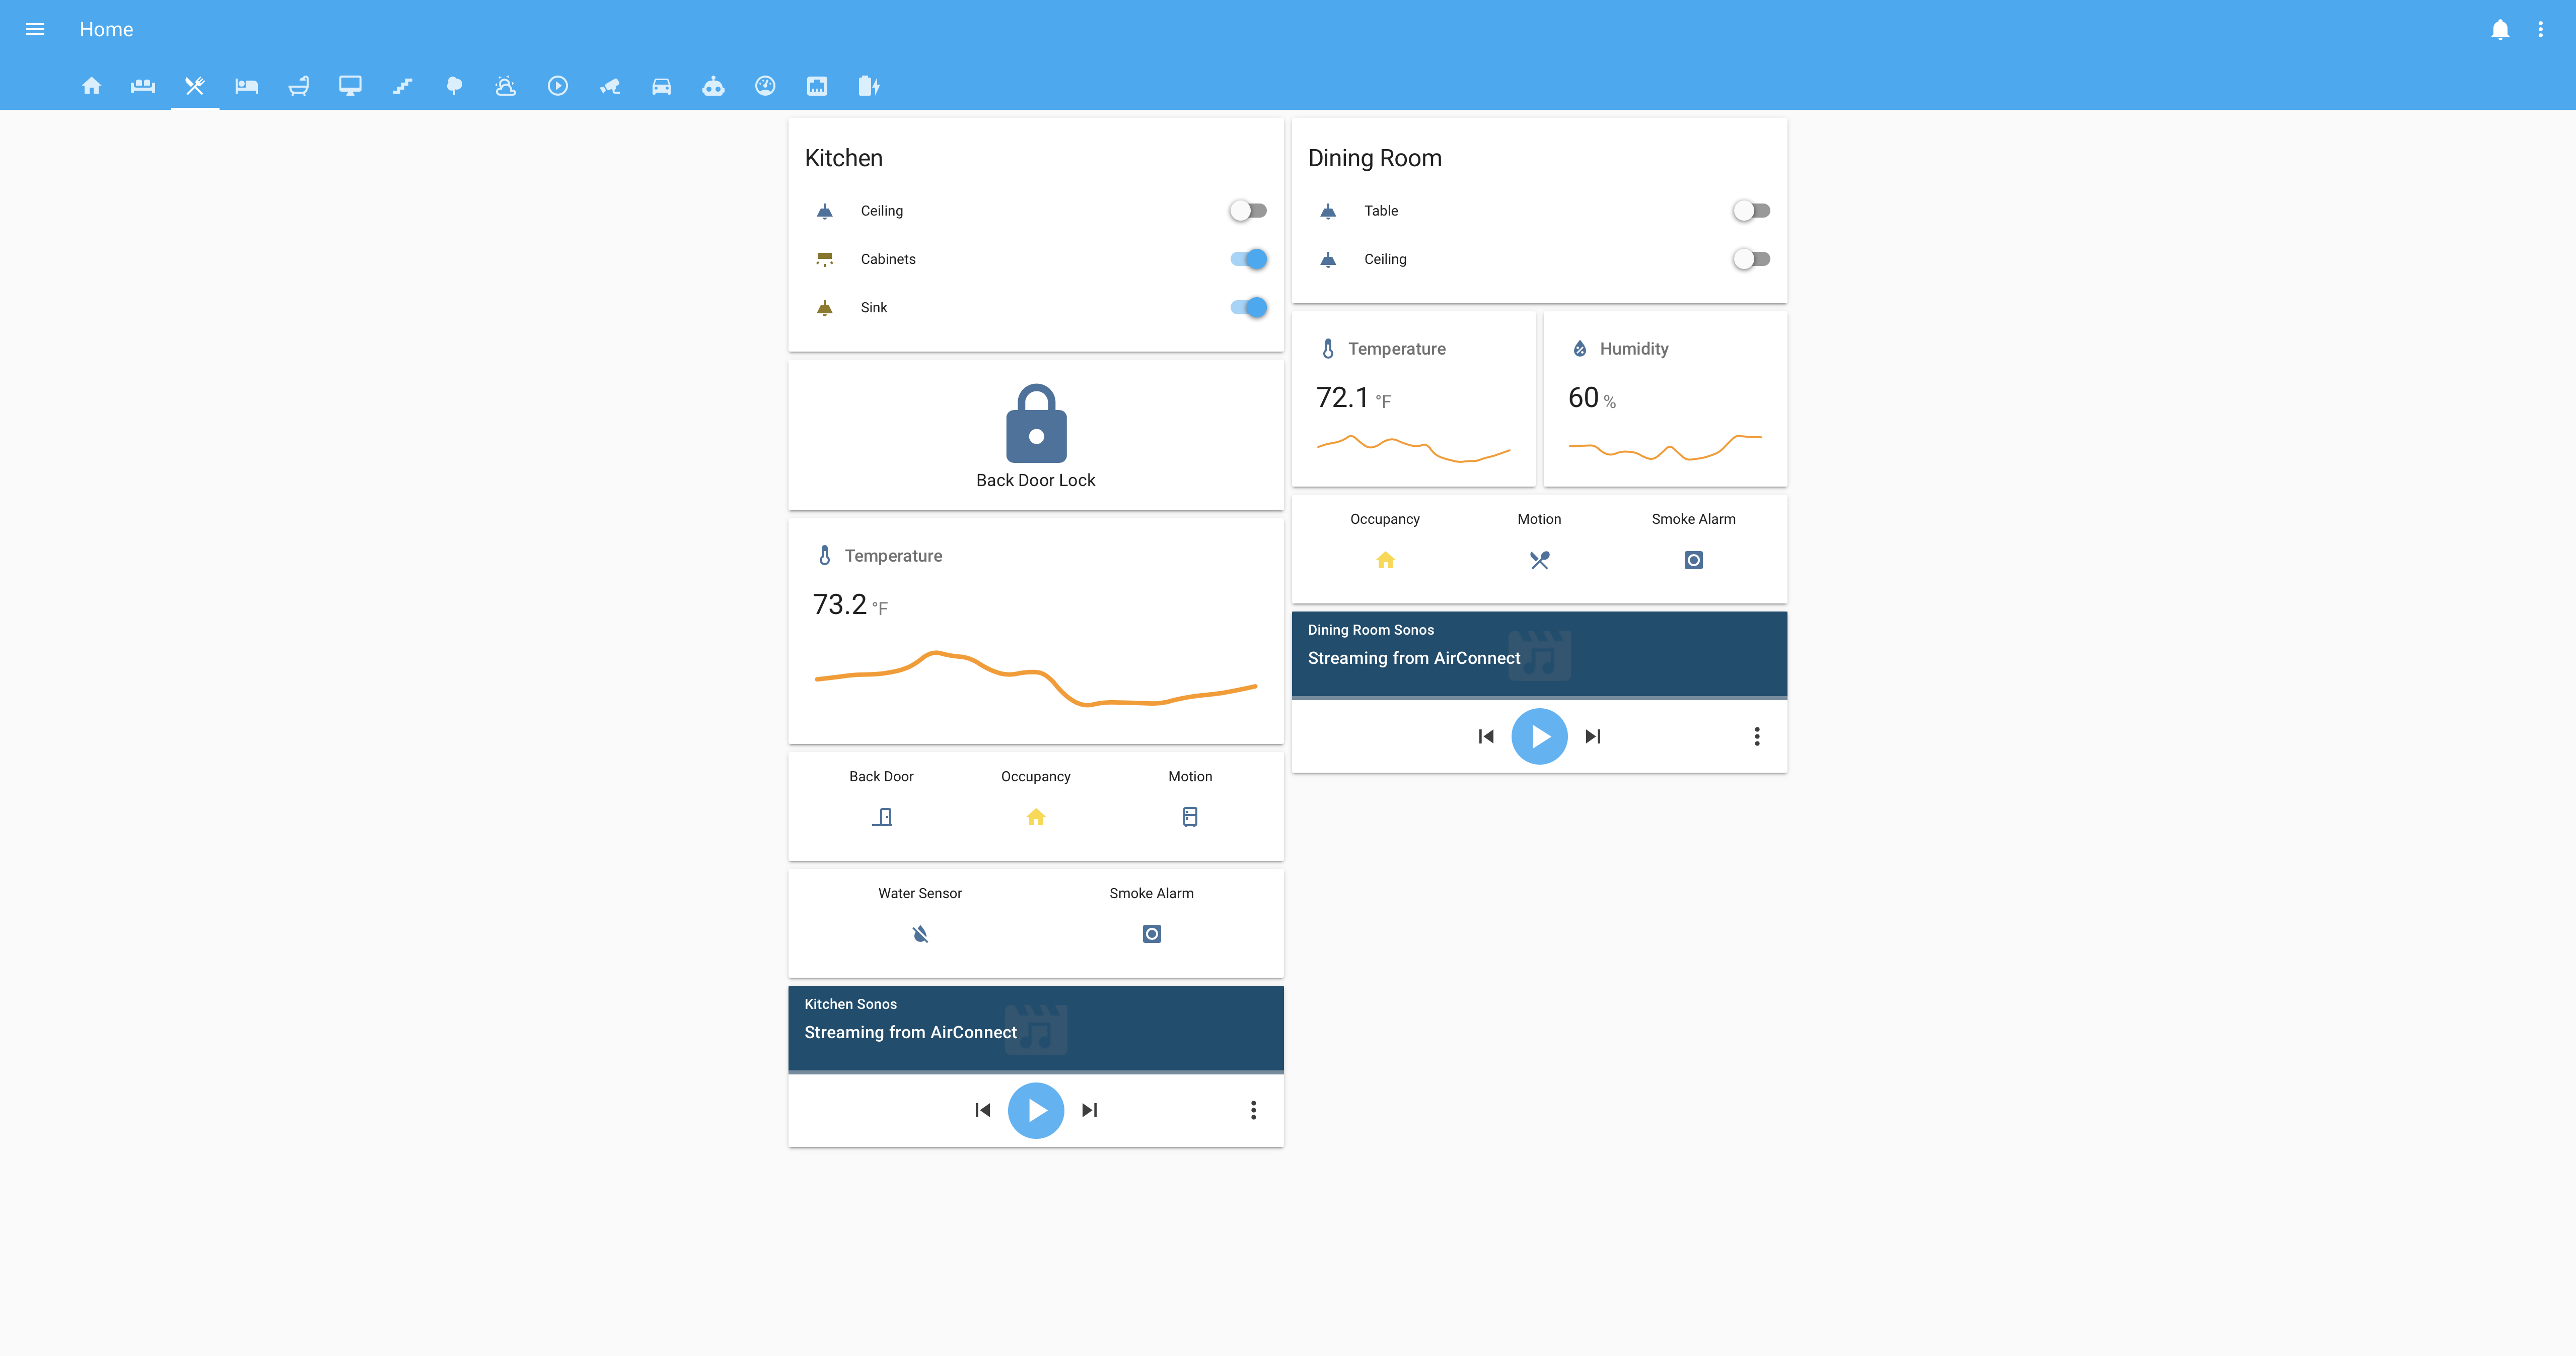Play the Kitchen Sonos media
The height and width of the screenshot is (1356, 2576).
pos(1035,1110)
